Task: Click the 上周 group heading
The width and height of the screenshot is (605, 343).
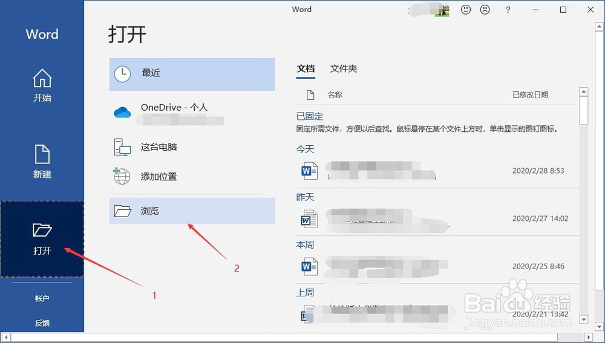Action: [305, 293]
